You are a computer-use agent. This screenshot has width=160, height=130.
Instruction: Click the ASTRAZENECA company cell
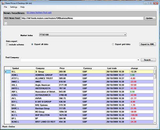[x=46, y=95]
